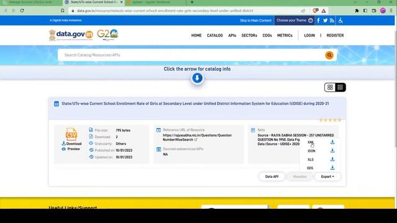Open CDOs in navigation menu
Image resolution: width=397 pixels, height=223 pixels.
coord(267,35)
